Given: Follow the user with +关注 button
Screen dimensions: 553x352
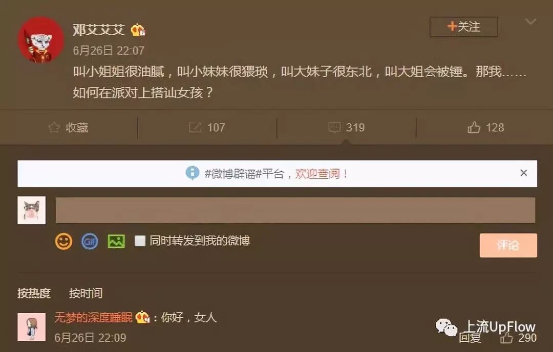Looking at the screenshot, I should (464, 27).
